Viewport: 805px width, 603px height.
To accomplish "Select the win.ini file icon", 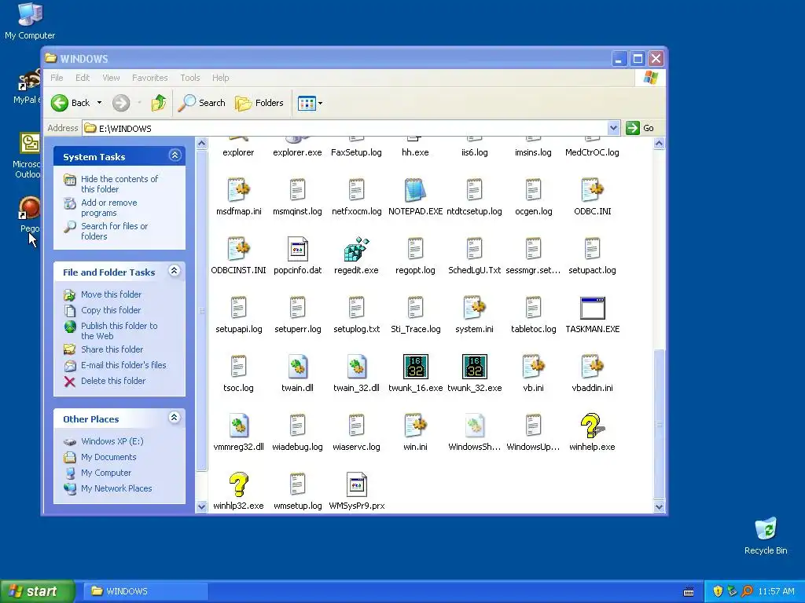I will click(x=415, y=426).
